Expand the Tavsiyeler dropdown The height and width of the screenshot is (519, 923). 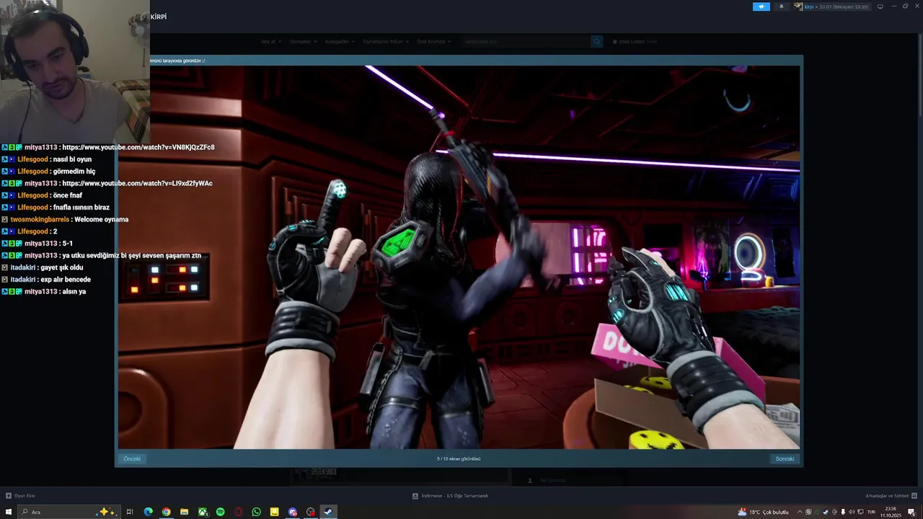coord(303,42)
